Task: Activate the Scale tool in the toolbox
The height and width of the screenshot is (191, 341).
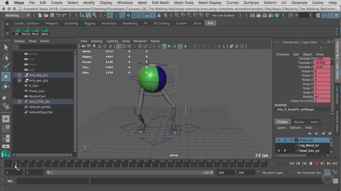Action: pyautogui.click(x=6, y=96)
